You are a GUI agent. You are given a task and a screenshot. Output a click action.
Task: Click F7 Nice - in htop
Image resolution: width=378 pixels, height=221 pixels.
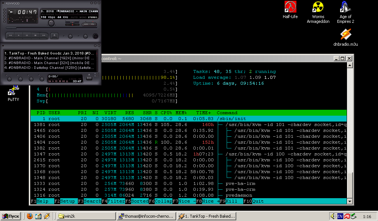click(x=184, y=201)
